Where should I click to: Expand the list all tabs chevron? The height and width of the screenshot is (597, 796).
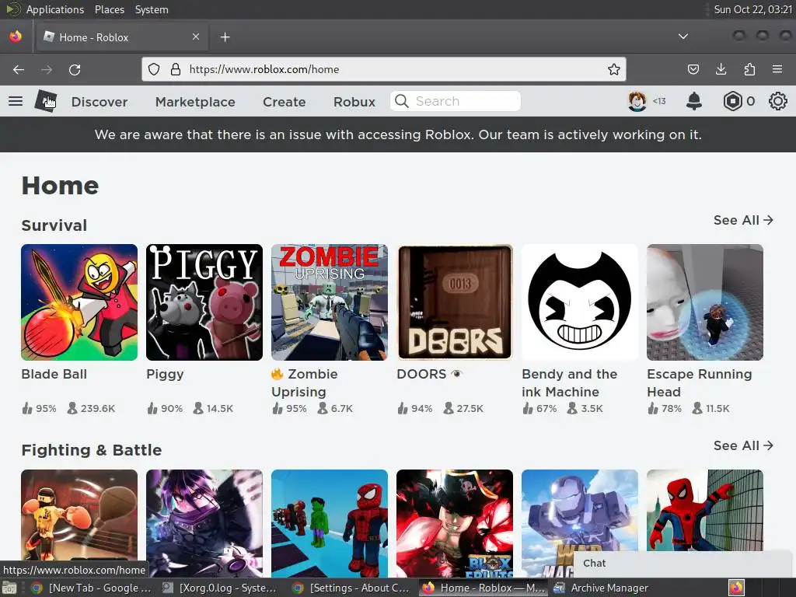(x=683, y=37)
